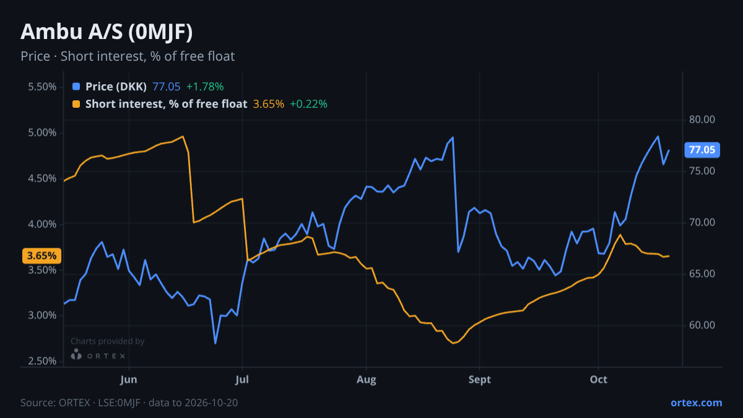Click the 5.50% left axis label
This screenshot has height=418, width=743.
coord(42,87)
